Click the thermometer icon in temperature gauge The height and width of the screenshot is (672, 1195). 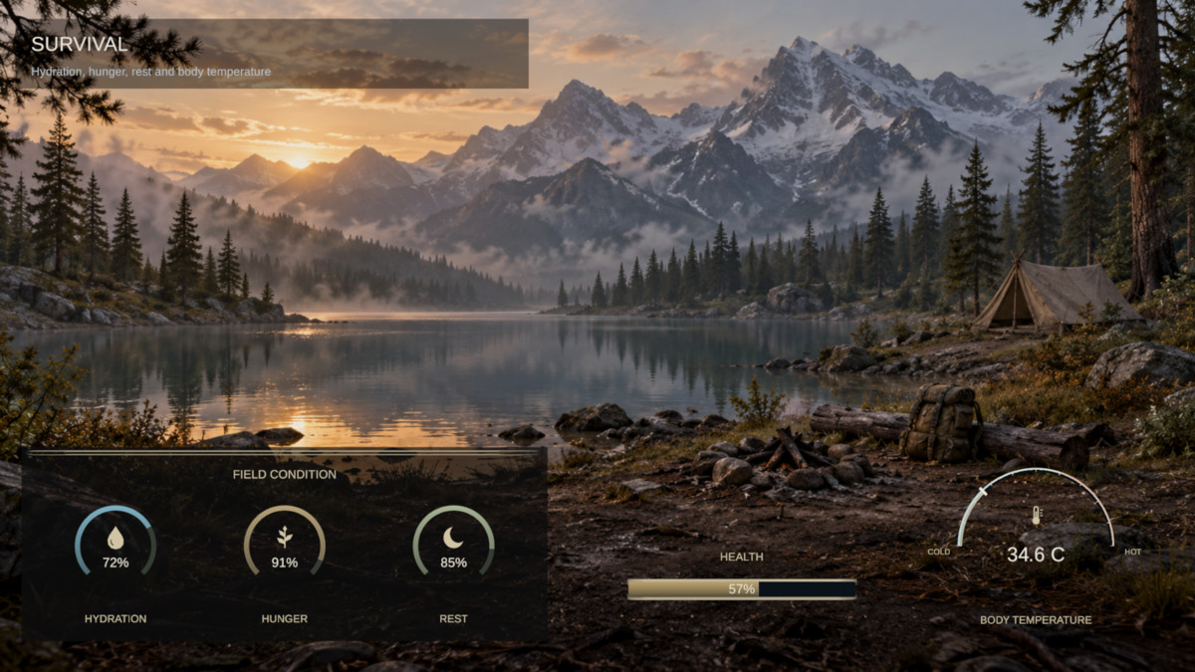tap(1036, 517)
